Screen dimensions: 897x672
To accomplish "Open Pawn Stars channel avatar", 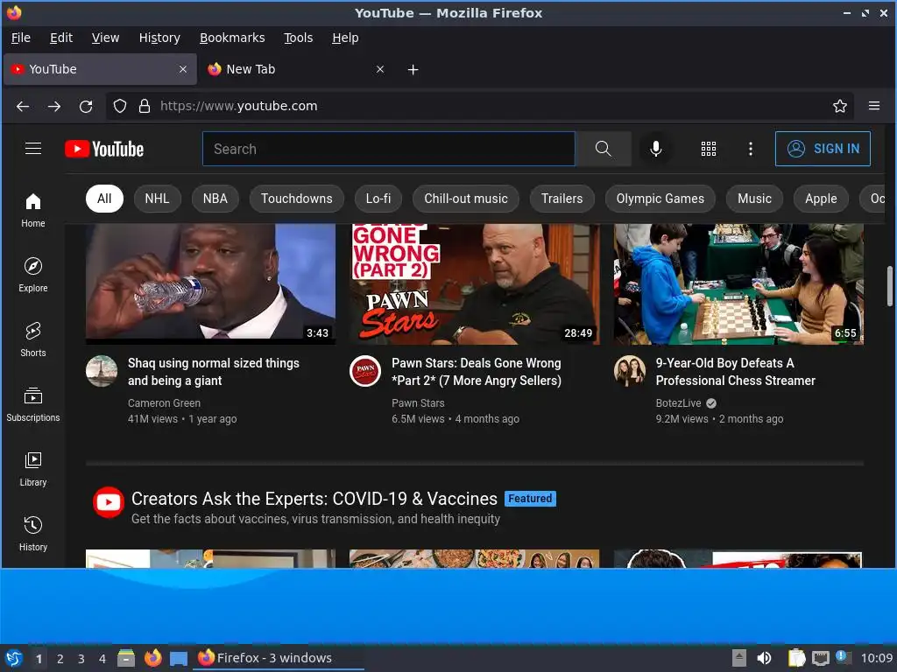I will pyautogui.click(x=365, y=371).
